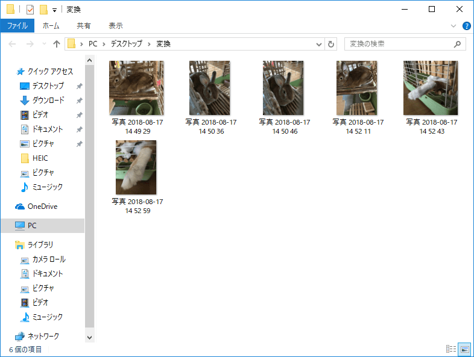
Task: Open the address bar history dropdown
Action: click(318, 45)
